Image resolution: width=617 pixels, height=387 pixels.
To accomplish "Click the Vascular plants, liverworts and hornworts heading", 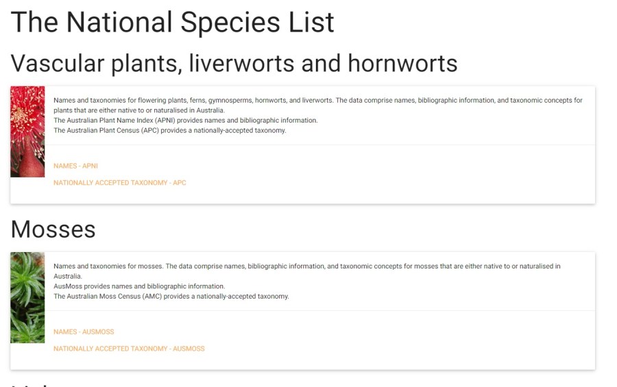I will pyautogui.click(x=234, y=63).
